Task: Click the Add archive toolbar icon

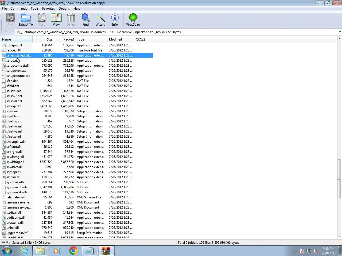Action: click(10, 19)
